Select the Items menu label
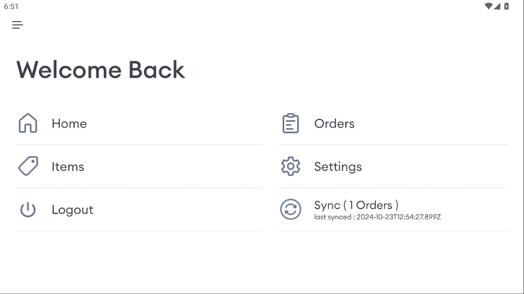The width and height of the screenshot is (524, 294). [x=68, y=167]
